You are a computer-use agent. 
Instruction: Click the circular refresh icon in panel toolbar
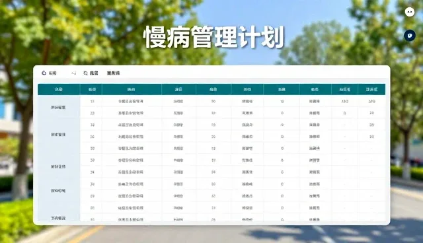[x=44, y=73]
